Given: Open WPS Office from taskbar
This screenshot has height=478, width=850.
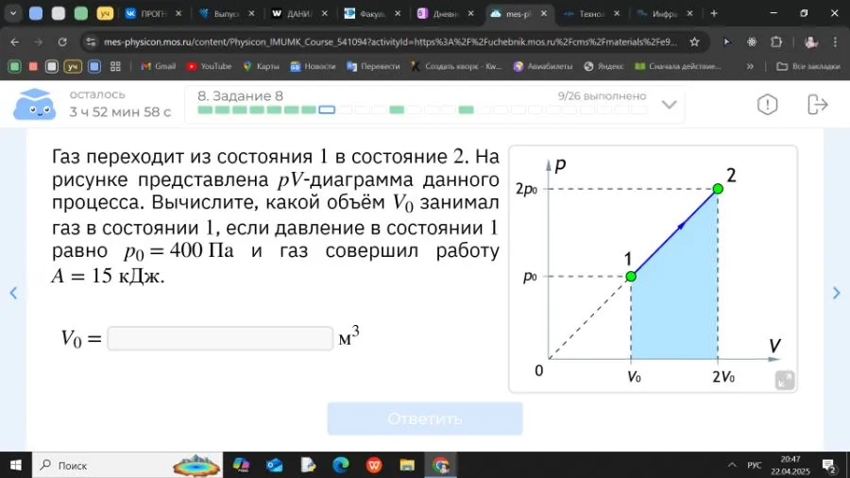Looking at the screenshot, I should coord(374,465).
